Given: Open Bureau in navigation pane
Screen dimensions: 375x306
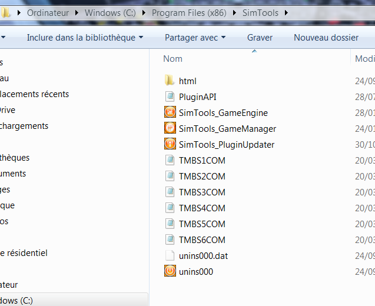Looking at the screenshot, I should tap(4, 78).
